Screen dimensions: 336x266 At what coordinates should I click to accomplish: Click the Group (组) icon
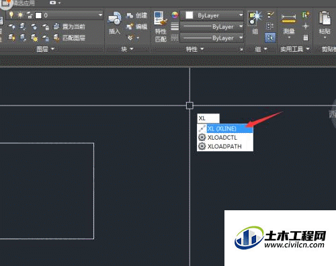point(255,22)
